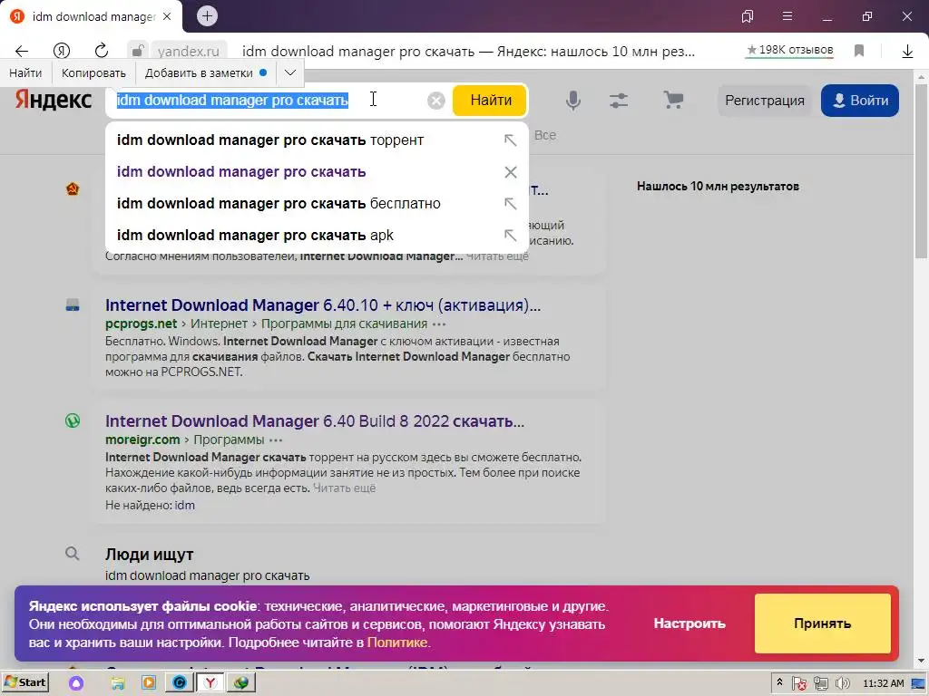Open downloads with the arrow icon
Screen dimensions: 929x696
tap(907, 52)
